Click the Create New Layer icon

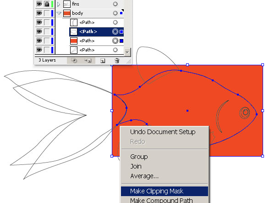103,61
